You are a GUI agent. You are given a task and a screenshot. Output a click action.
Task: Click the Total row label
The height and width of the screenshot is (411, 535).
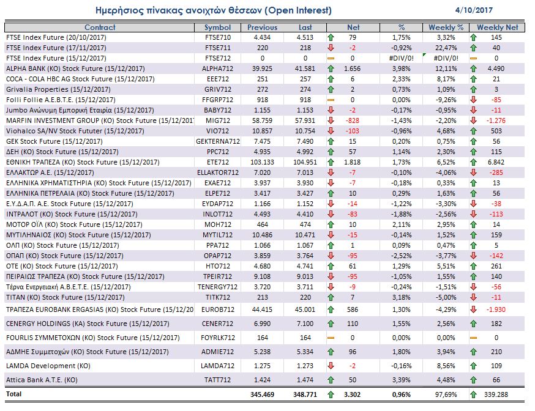point(13,394)
